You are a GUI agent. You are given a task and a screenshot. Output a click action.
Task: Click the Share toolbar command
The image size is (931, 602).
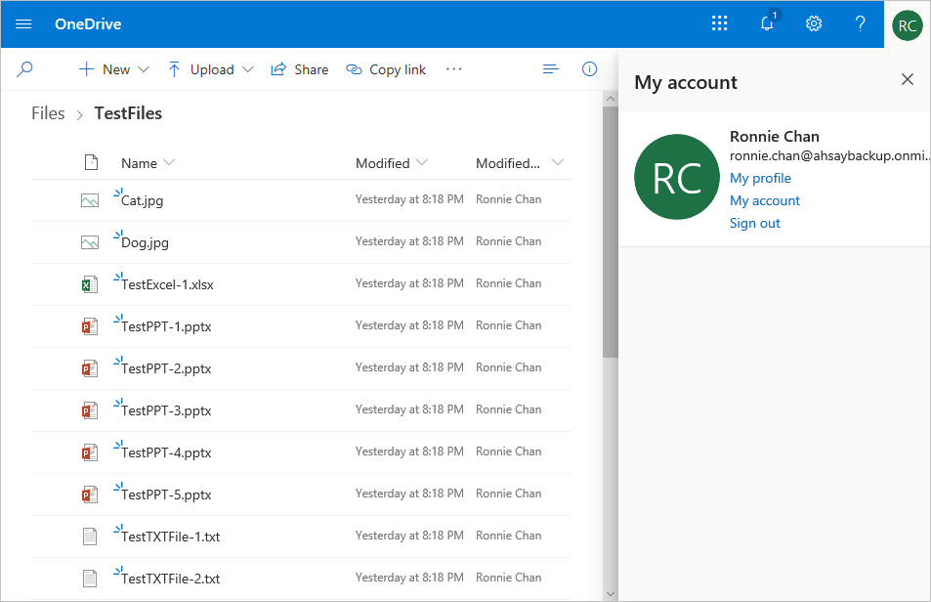tap(300, 69)
